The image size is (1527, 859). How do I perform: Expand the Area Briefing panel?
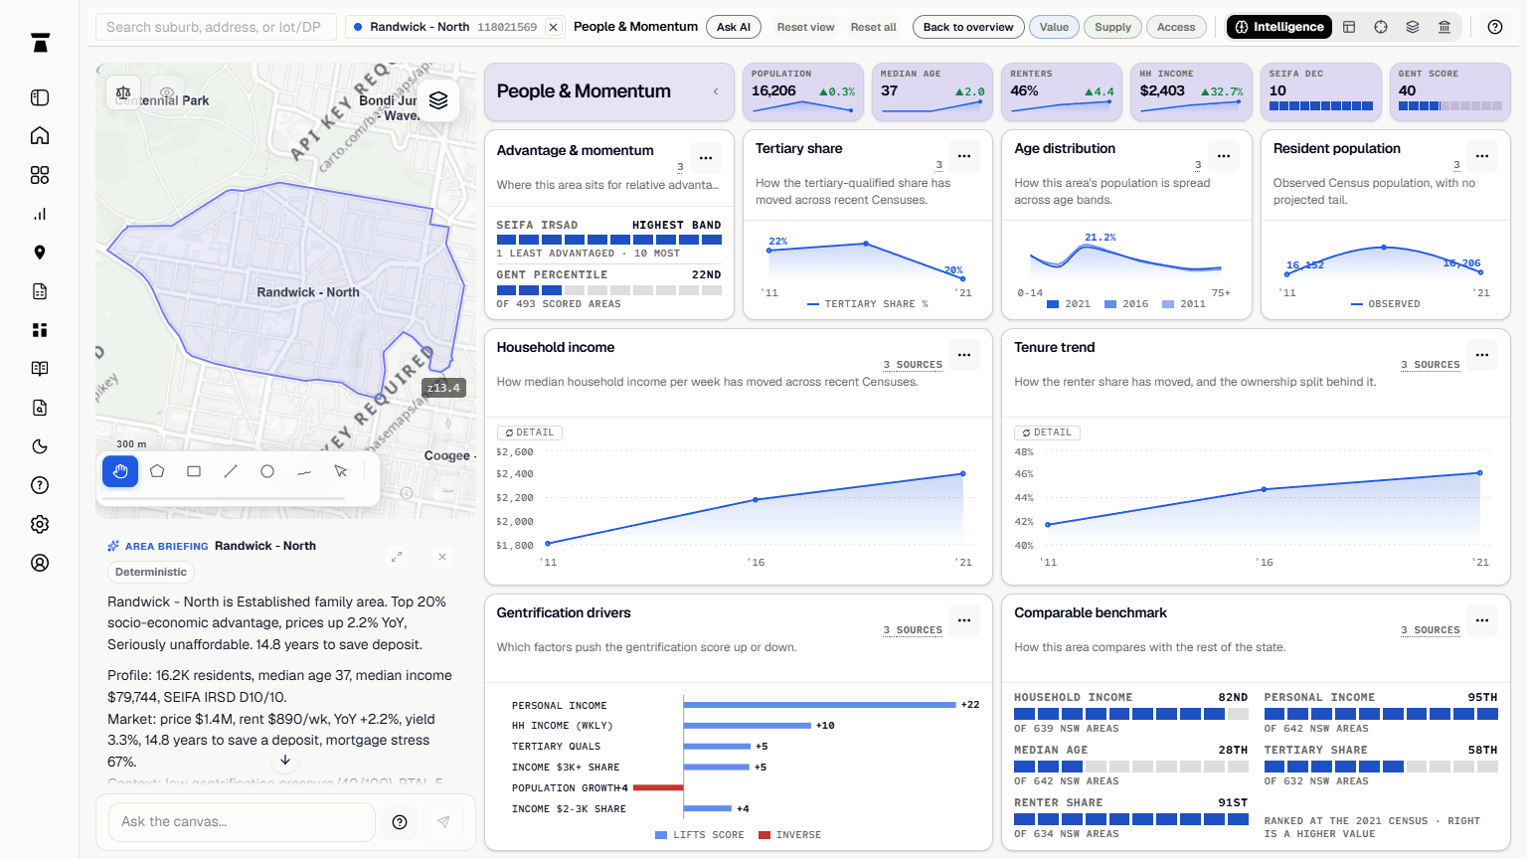click(397, 557)
